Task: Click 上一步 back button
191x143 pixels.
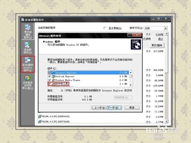Action: 98,108
